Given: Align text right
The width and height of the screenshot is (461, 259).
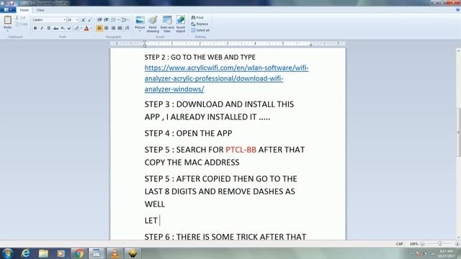Looking at the screenshot, I should (x=113, y=28).
